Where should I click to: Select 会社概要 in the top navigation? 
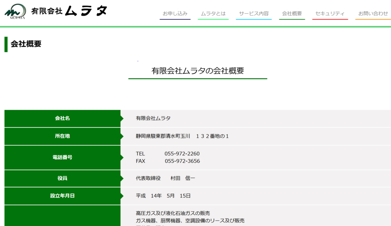(x=292, y=13)
